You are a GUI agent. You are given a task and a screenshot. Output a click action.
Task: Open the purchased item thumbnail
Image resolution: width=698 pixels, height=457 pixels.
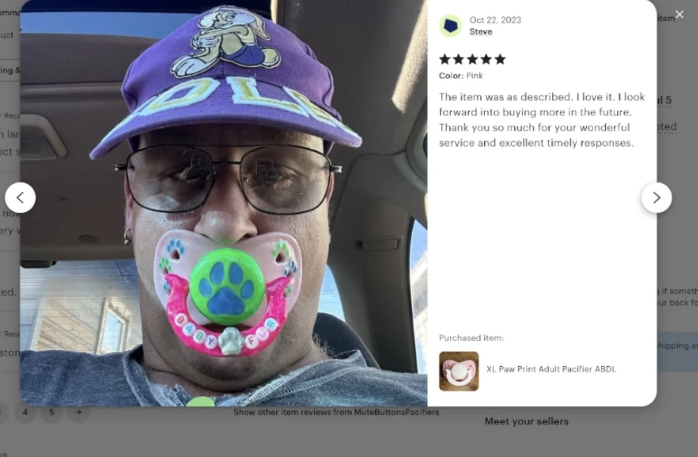pos(458,371)
